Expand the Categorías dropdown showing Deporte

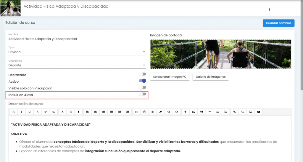coord(77,65)
